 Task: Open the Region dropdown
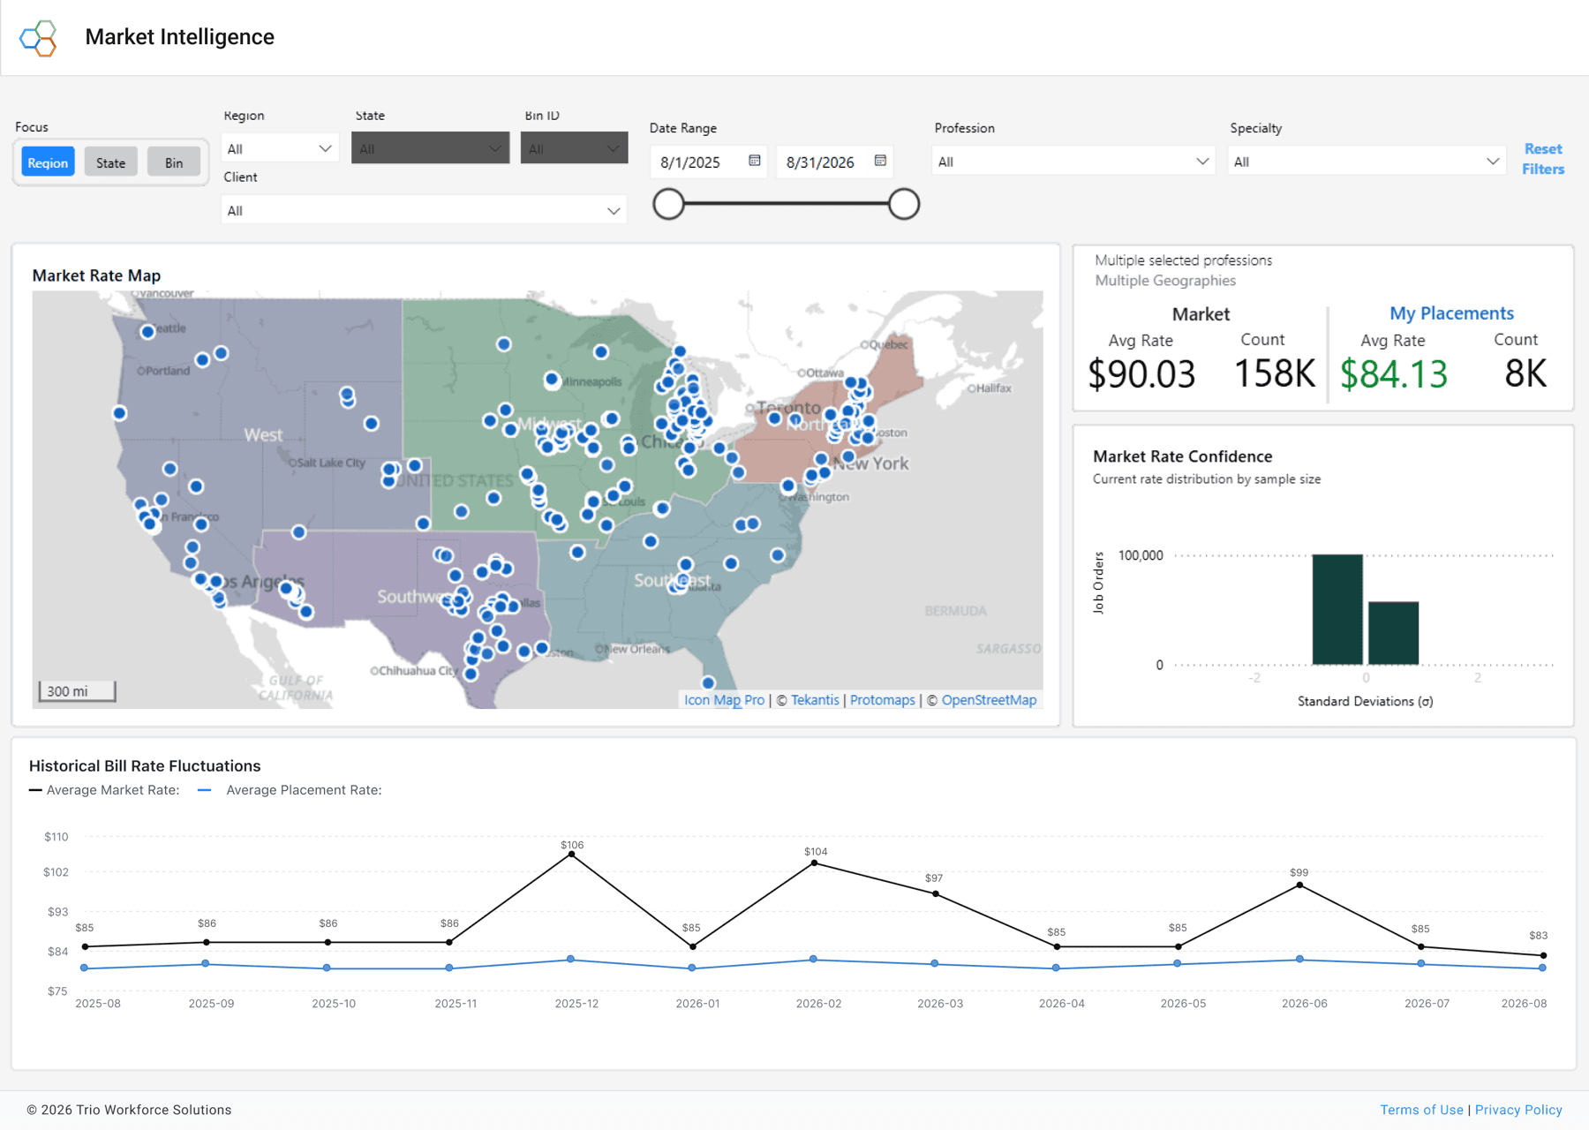click(x=280, y=148)
